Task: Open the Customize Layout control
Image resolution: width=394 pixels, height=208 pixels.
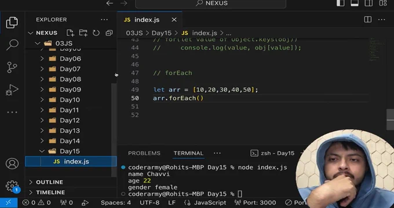Action: click(383, 3)
